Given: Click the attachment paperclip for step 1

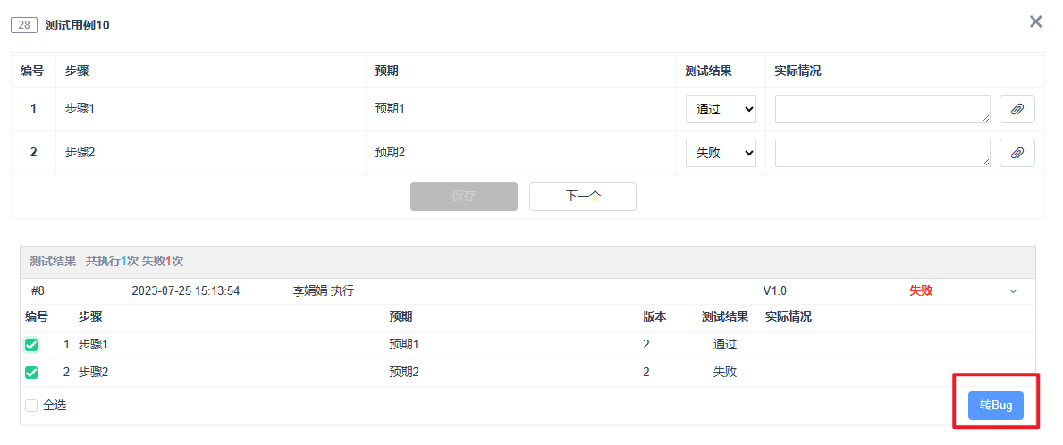Looking at the screenshot, I should click(1017, 109).
